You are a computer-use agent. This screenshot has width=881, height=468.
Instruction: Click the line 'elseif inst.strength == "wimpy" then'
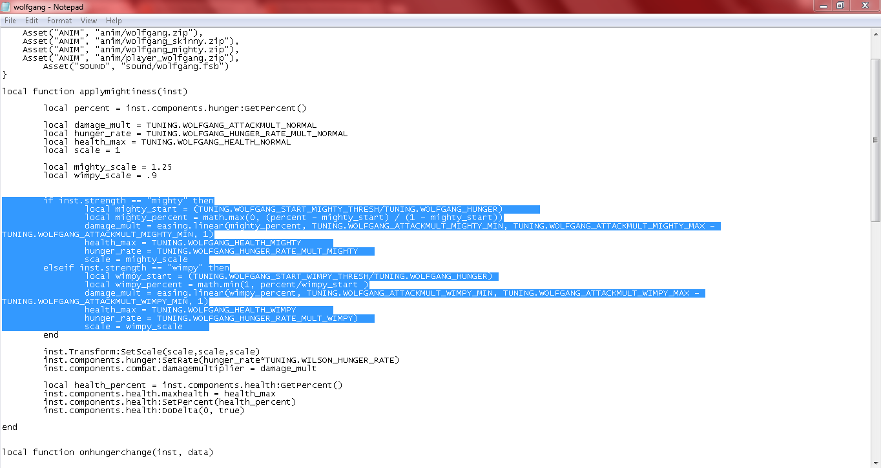coord(136,267)
